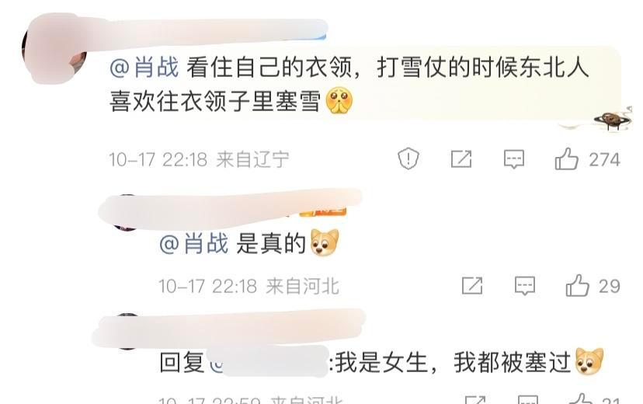Open @肖战 mention in '是真的' reply
Screen dimensions: 643x404
click(194, 244)
